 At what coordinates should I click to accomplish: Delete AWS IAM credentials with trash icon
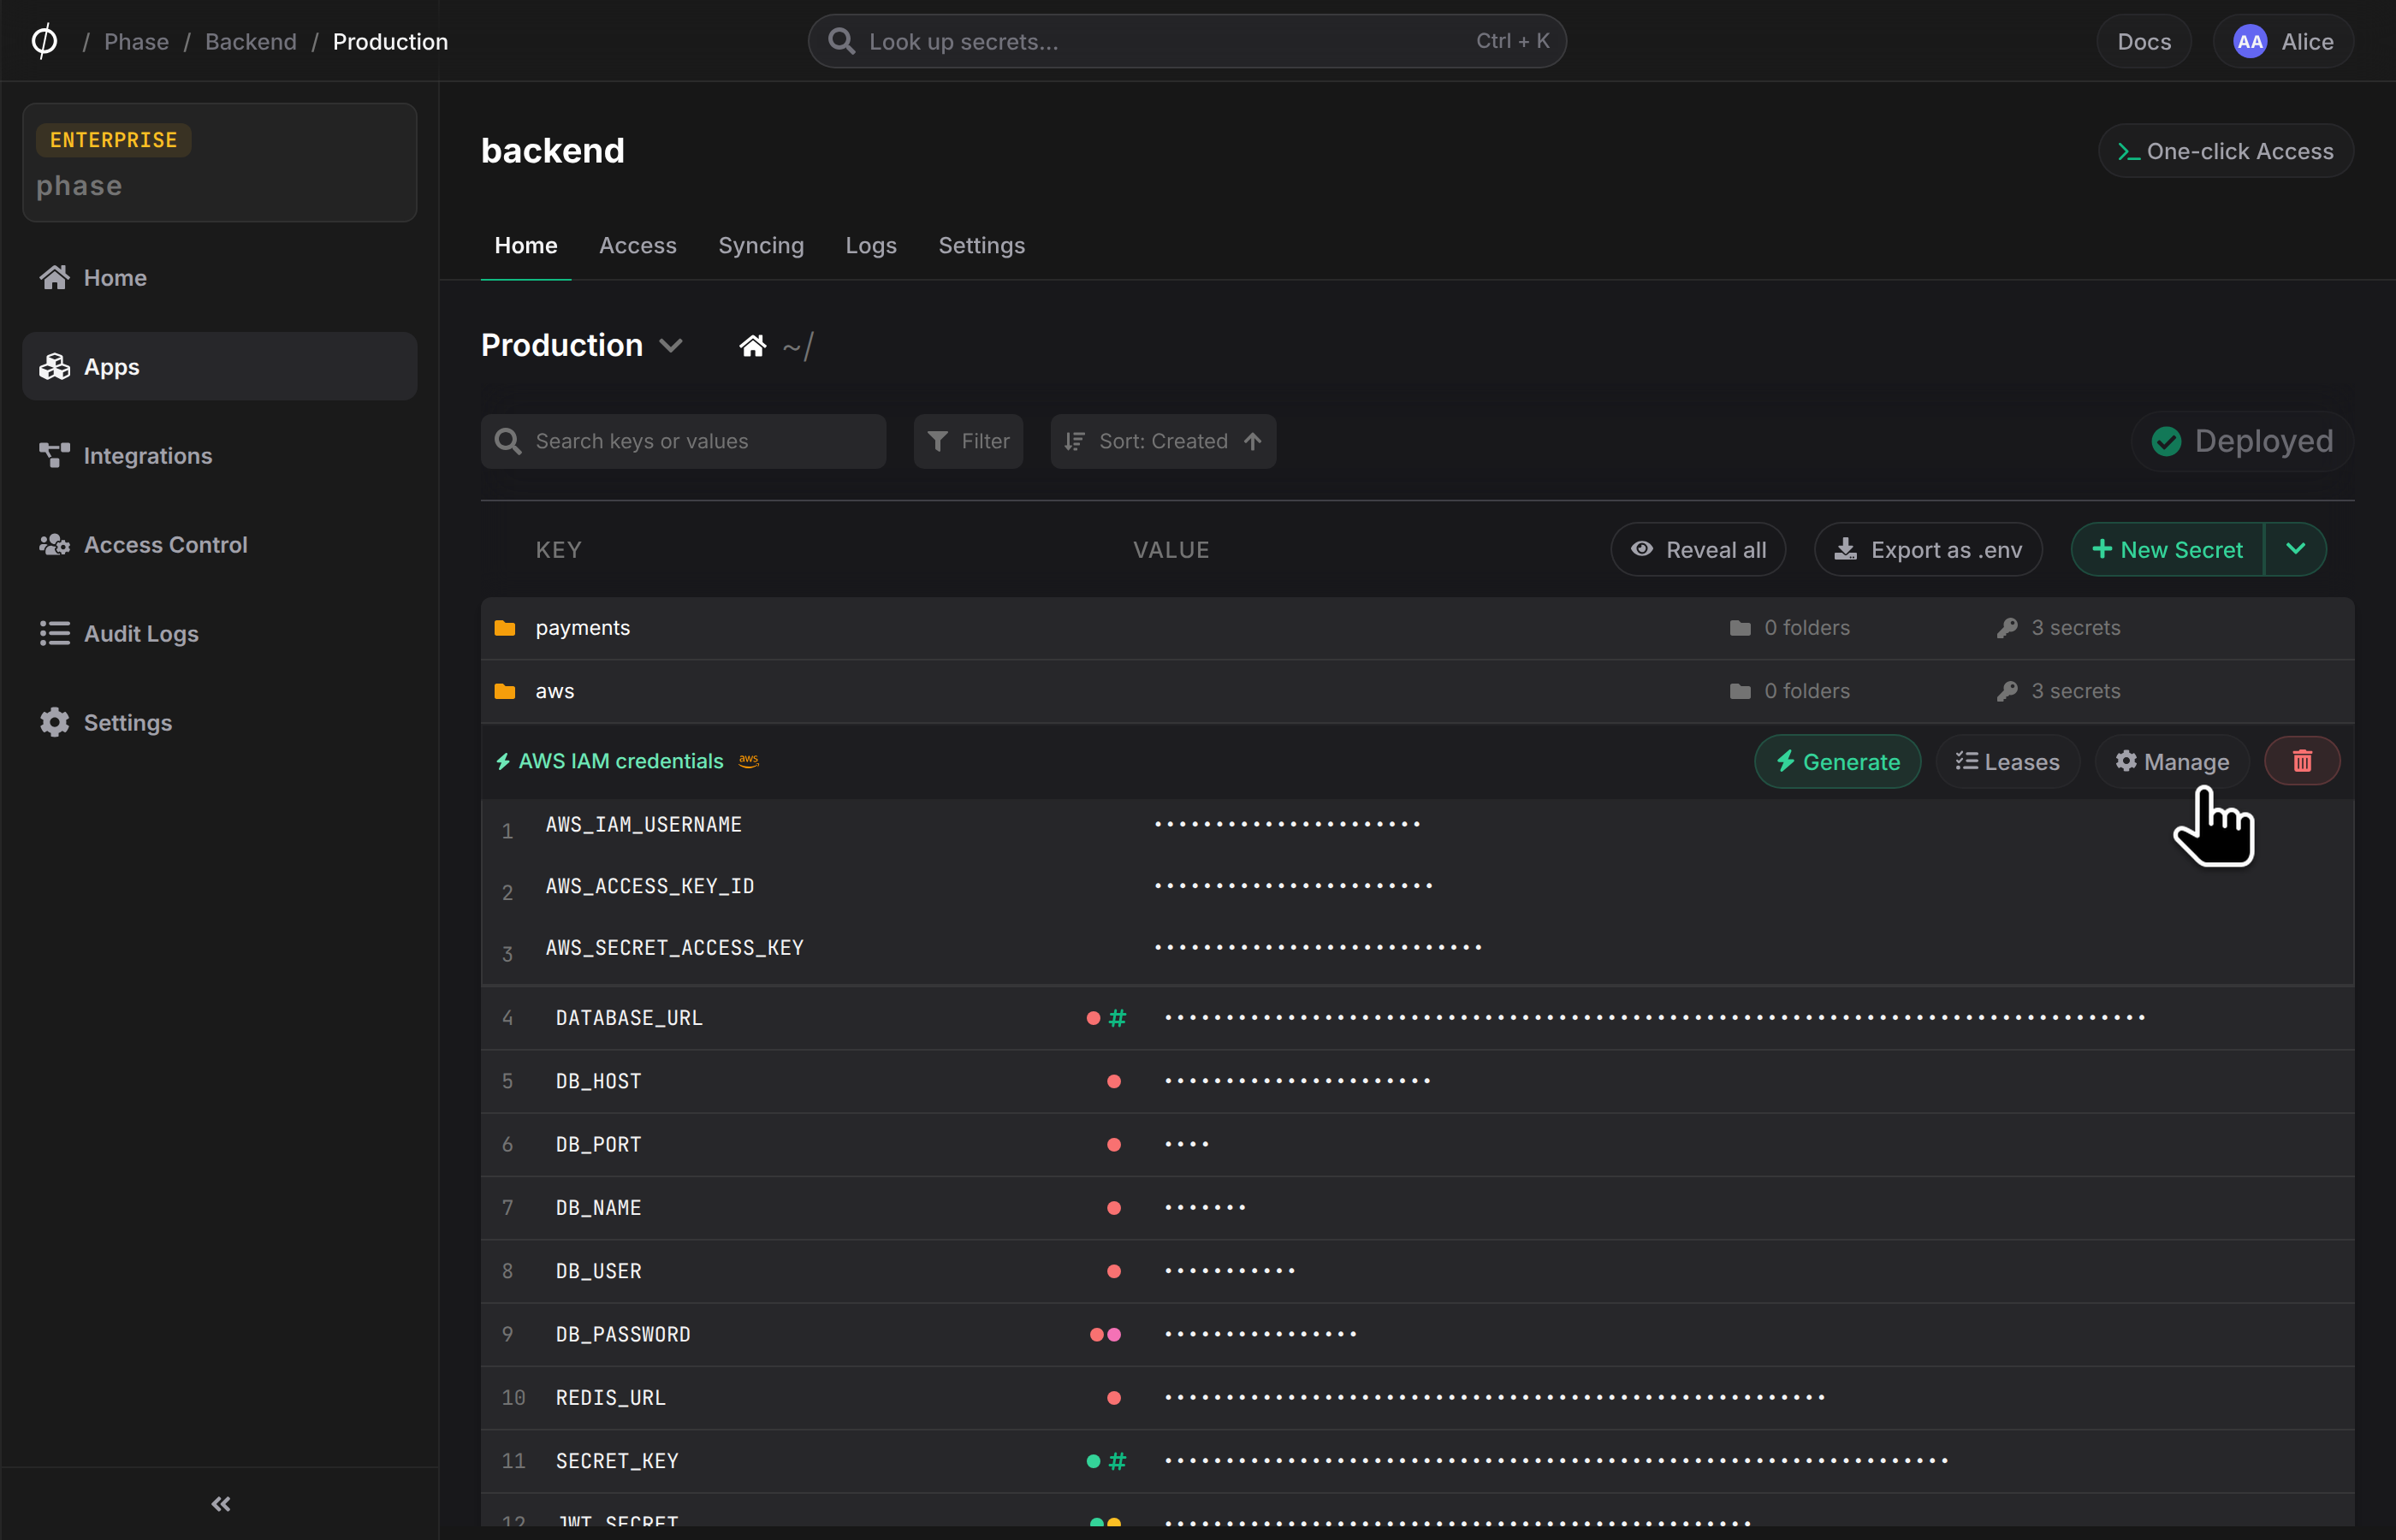coord(2302,761)
